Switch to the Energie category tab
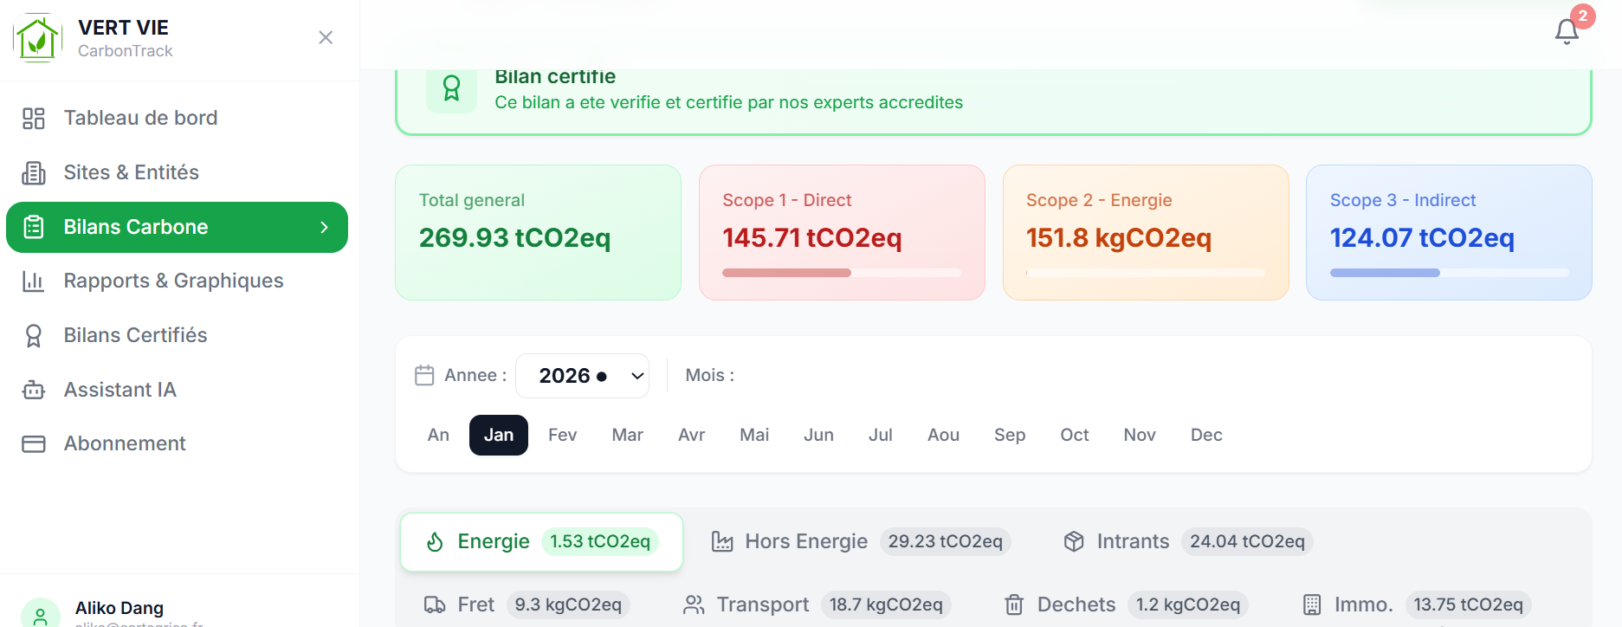 (541, 542)
